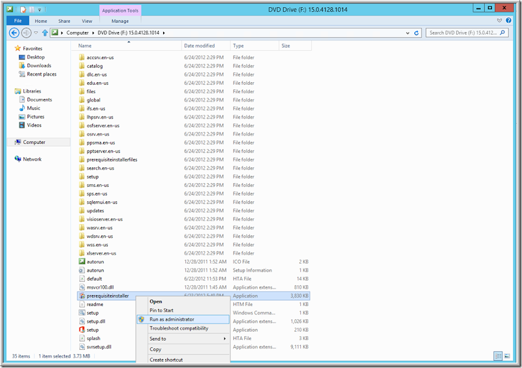Select the default HTA file icon

(82, 279)
